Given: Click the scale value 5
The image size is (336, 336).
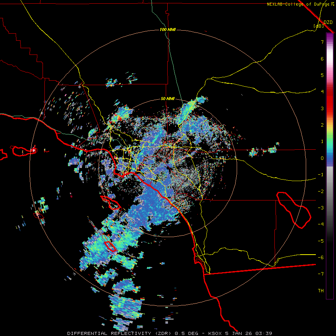Looking at the screenshot, I should pos(322,75).
